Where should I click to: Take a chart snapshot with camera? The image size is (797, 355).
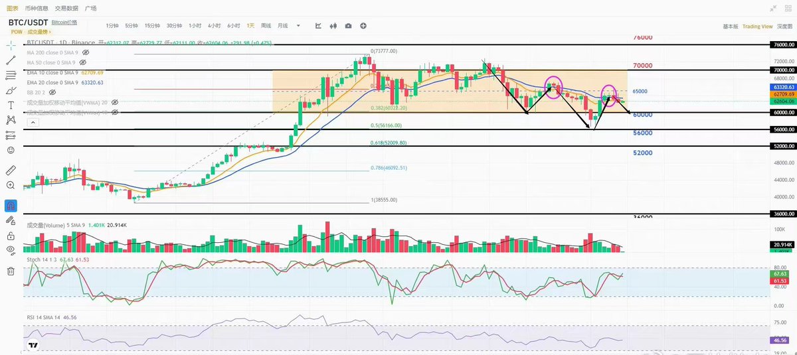(x=349, y=25)
